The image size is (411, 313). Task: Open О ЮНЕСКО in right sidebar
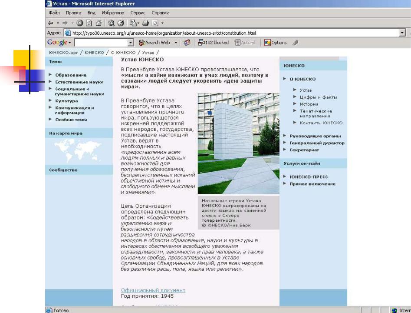pyautogui.click(x=302, y=79)
